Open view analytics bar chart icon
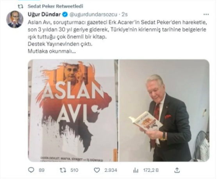Screen dimensions: 218x179 [136, 170]
